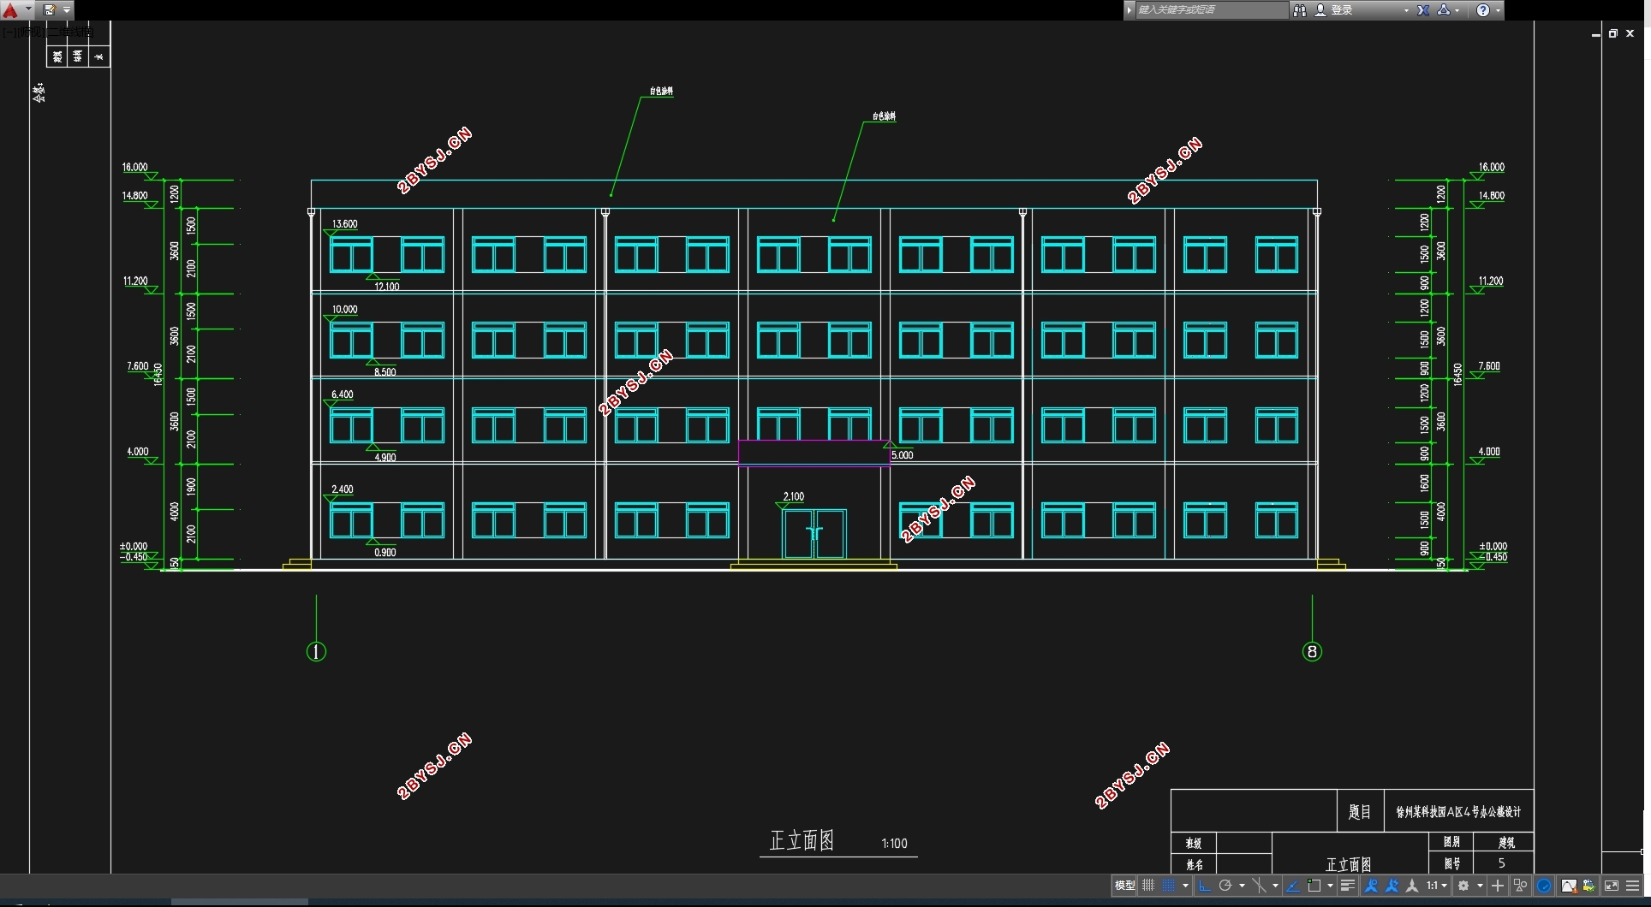The width and height of the screenshot is (1651, 907).
Task: Toggle ortho mode in status bar
Action: point(1205,886)
